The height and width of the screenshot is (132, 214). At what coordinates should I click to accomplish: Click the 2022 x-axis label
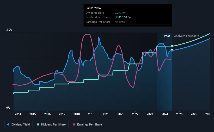coord(135,114)
